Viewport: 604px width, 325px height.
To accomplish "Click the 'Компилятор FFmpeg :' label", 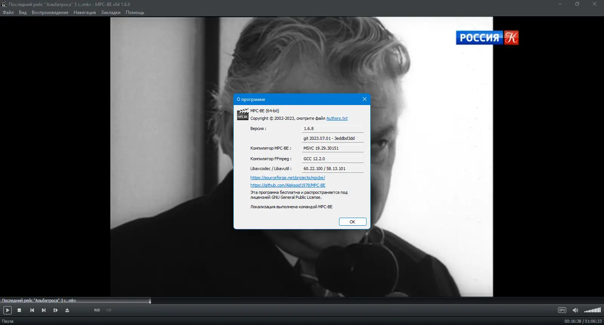I will point(271,159).
